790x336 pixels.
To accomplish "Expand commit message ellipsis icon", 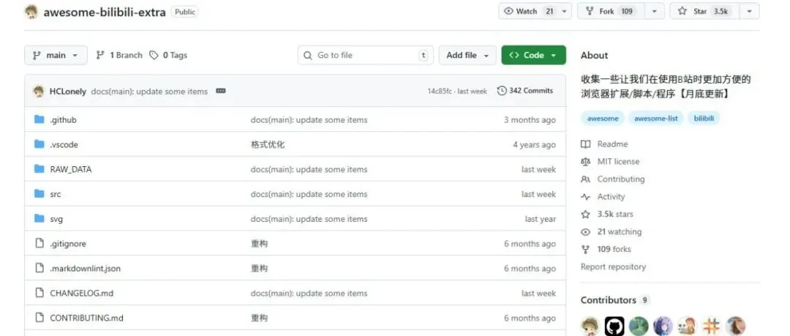I will point(221,91).
